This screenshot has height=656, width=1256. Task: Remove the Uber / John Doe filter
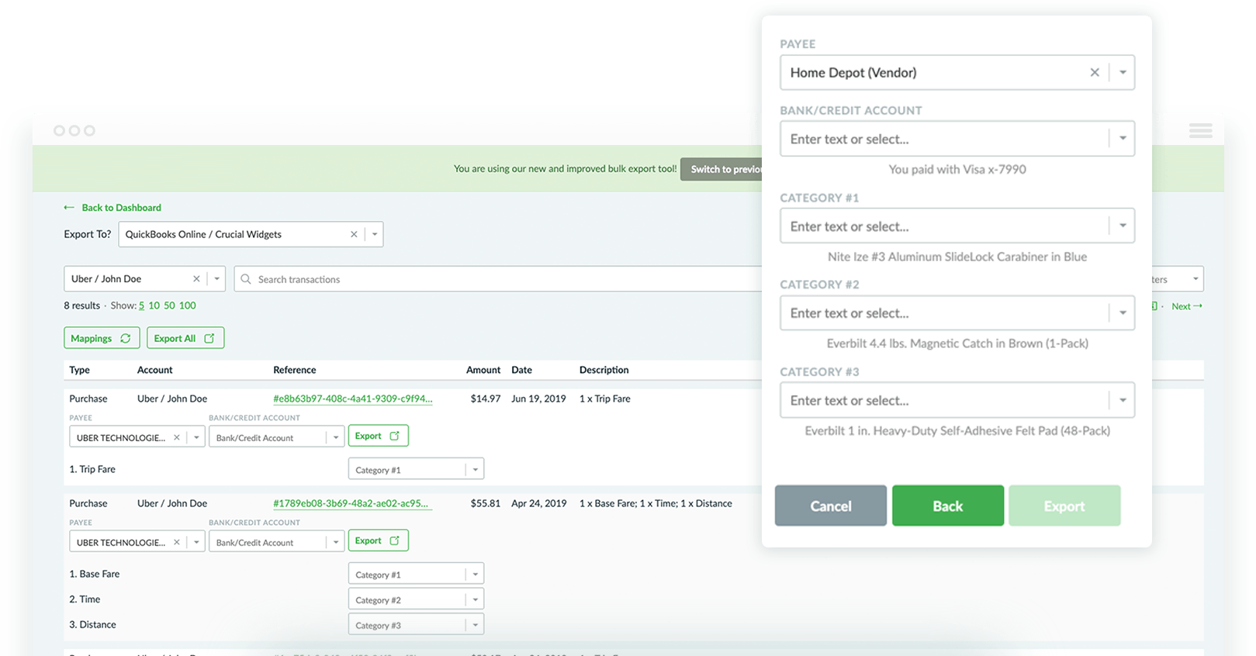click(196, 279)
